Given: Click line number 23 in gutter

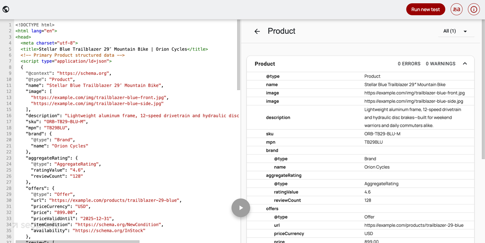Looking at the screenshot, I should [9, 158].
